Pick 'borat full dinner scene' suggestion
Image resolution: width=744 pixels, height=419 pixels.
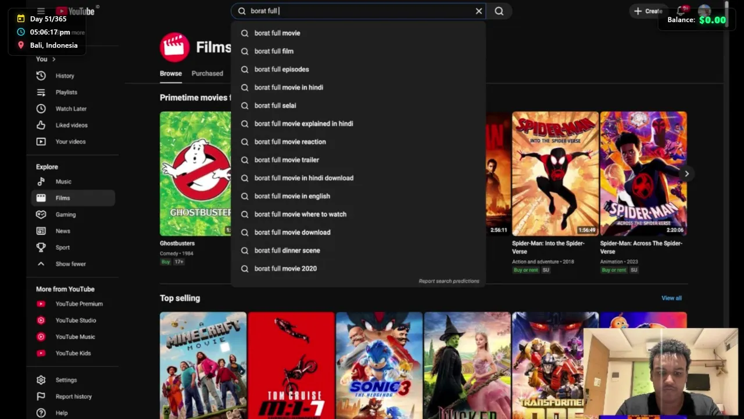pyautogui.click(x=358, y=250)
